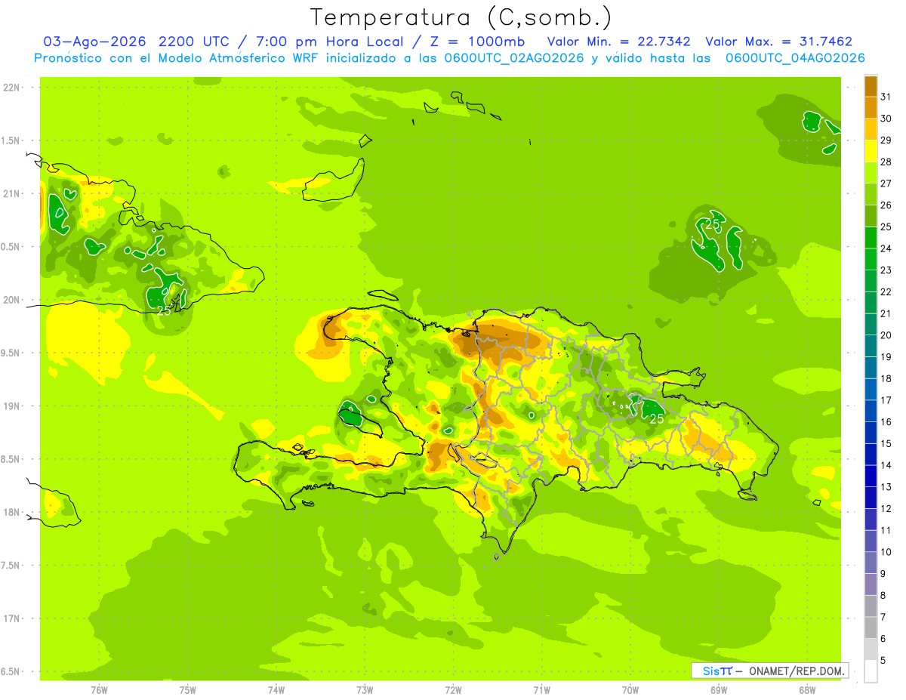906x700 pixels.
Task: Click the '71W' longitude label
Action: 541,689
